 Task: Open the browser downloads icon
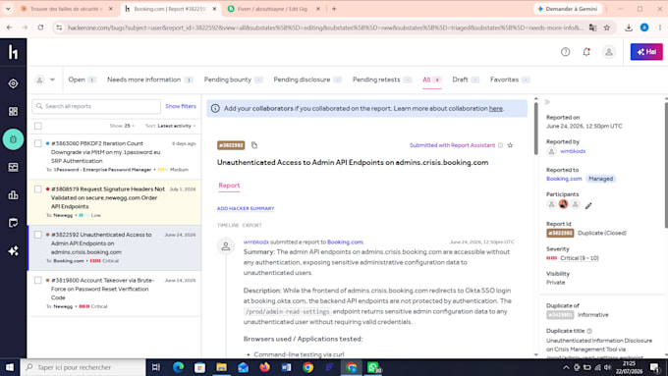tap(629, 27)
